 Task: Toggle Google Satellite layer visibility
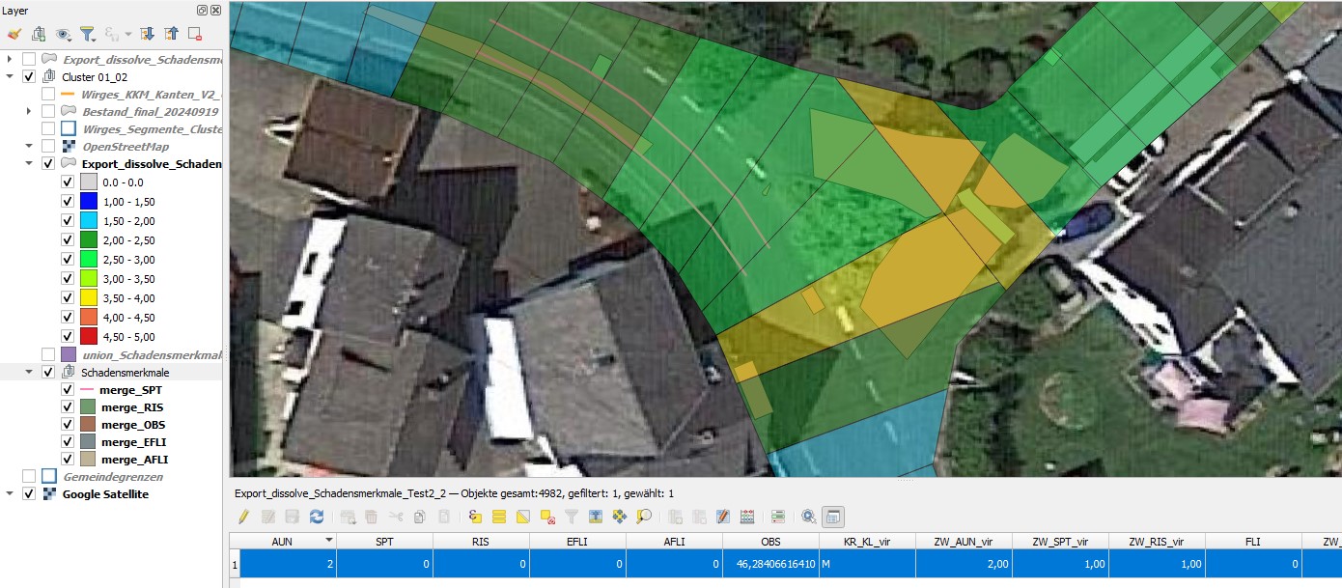(x=29, y=494)
